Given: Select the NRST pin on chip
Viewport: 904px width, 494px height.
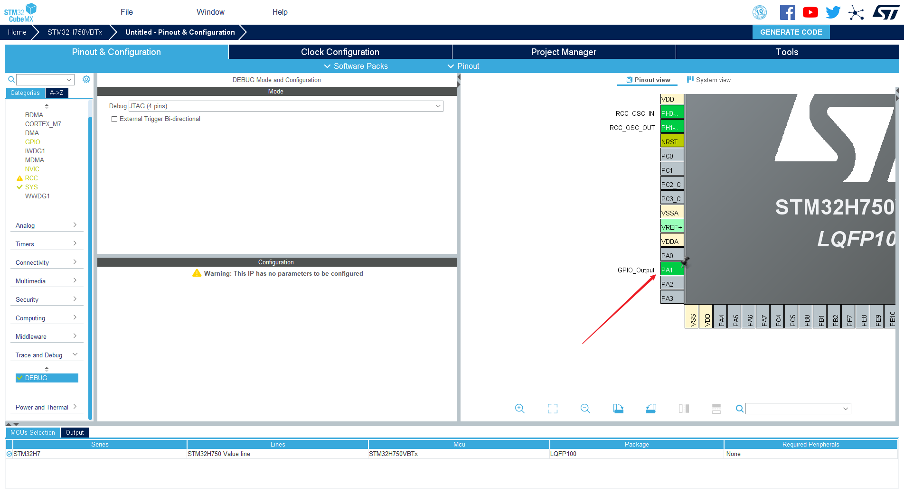Looking at the screenshot, I should click(672, 141).
